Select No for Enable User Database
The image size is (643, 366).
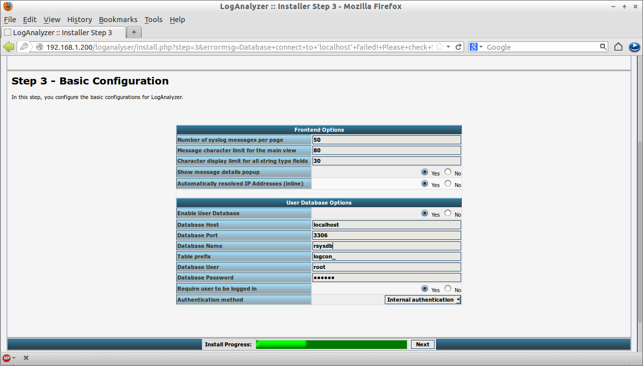[448, 213]
